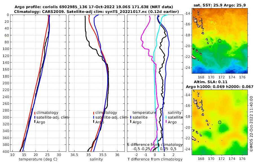The width and height of the screenshot is (254, 163).
Task: Click cyan salinity satellite legend marker
Action: click(x=166, y=117)
